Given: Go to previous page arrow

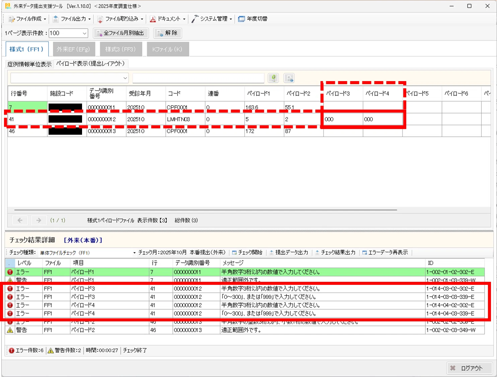Looking at the screenshot, I should coord(20,220).
